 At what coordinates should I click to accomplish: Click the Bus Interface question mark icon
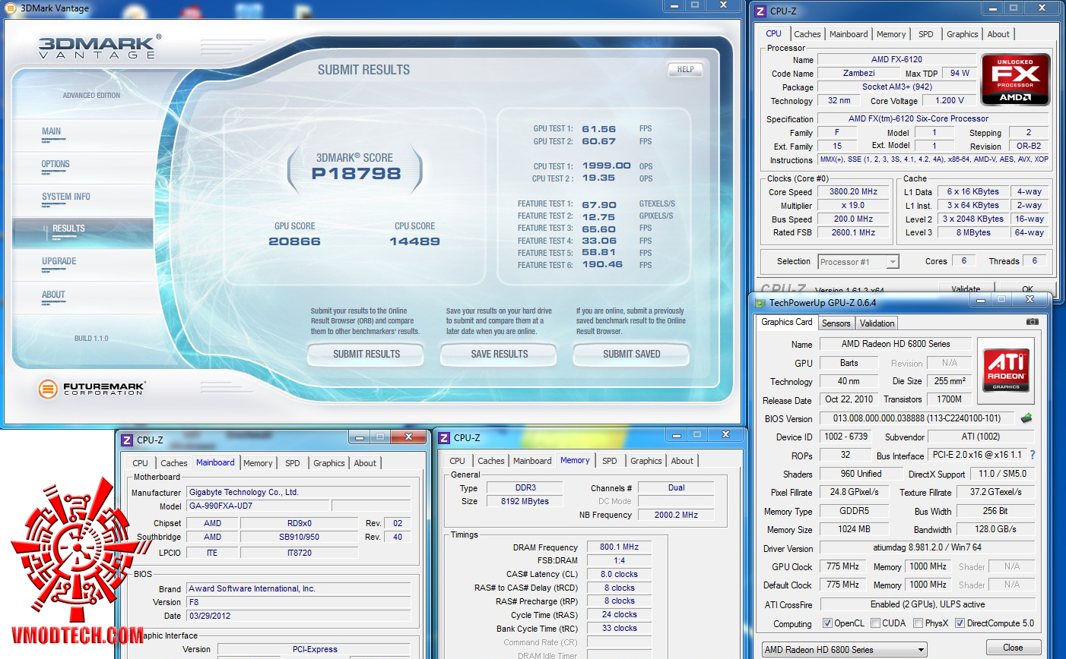(x=1032, y=456)
